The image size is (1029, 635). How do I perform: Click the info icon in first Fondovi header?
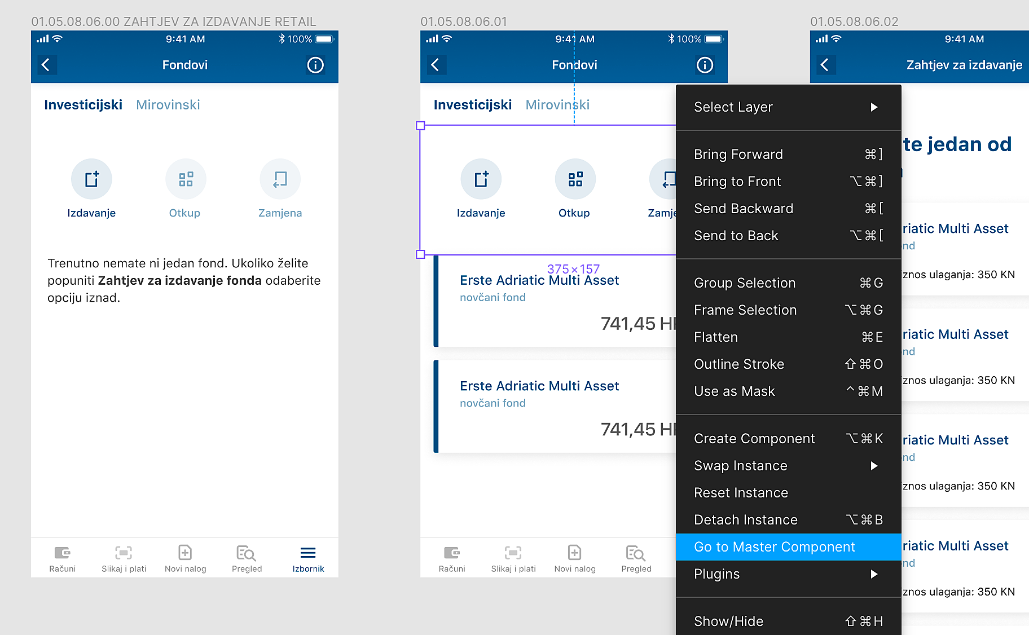point(315,65)
